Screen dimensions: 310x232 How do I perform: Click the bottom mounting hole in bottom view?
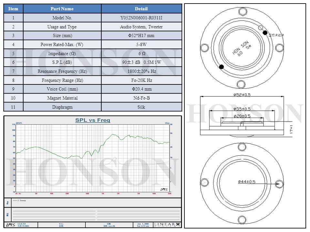pyautogui.click(x=241, y=220)
